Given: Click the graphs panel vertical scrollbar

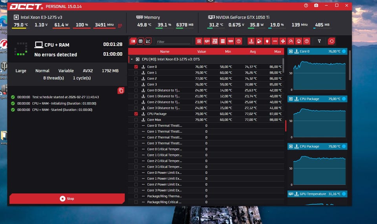Looking at the screenshot, I should (x=350, y=65).
